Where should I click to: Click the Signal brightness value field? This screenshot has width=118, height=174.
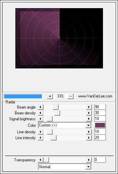click(x=100, y=119)
